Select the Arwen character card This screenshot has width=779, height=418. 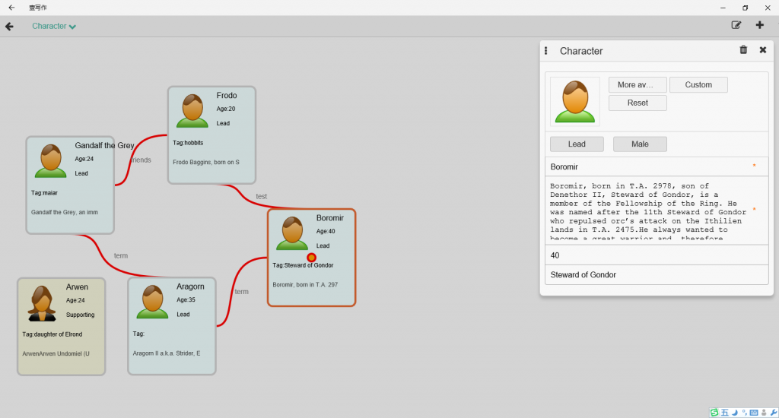point(61,326)
